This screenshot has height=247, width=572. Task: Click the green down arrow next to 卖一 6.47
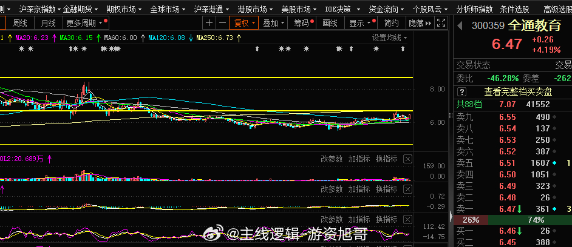(519, 209)
